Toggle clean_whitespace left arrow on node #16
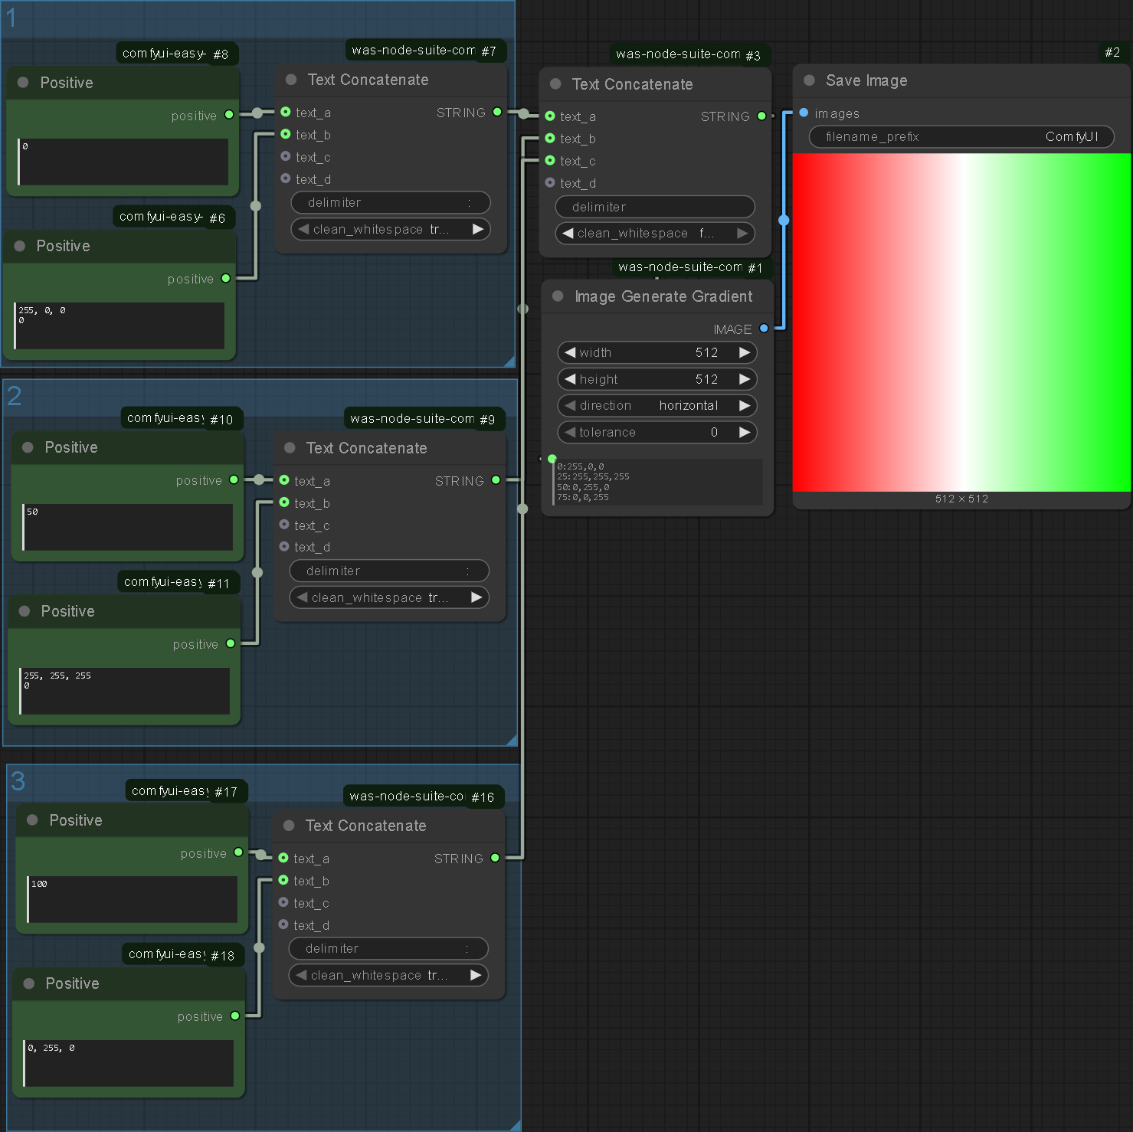This screenshot has width=1133, height=1132. [x=302, y=975]
